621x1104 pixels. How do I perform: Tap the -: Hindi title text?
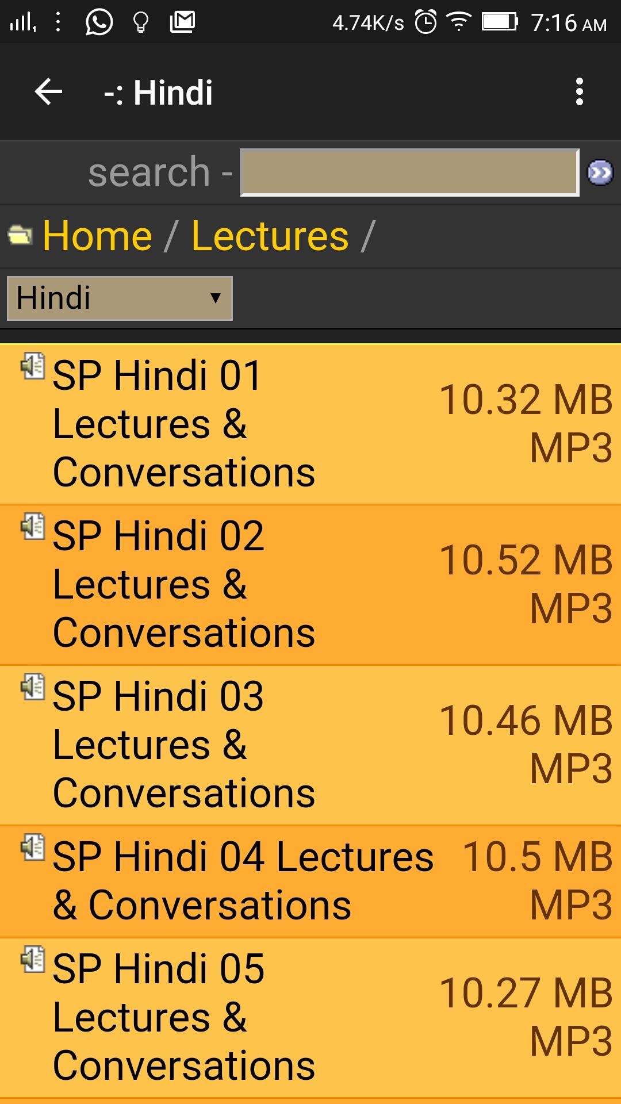point(158,93)
